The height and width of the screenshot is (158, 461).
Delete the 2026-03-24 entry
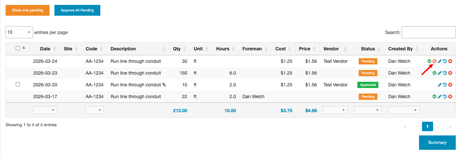pos(450,61)
